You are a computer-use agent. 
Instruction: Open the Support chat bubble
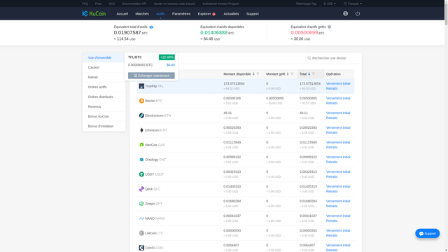pos(428,233)
